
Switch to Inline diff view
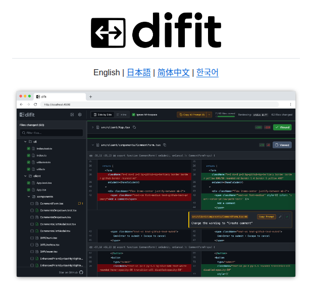(x=122, y=115)
